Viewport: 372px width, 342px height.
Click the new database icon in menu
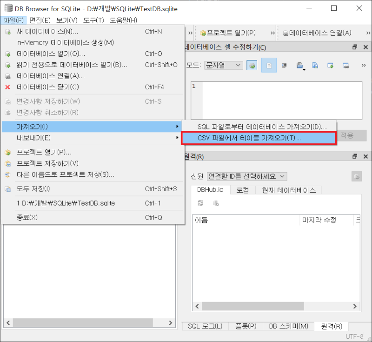pos(7,32)
